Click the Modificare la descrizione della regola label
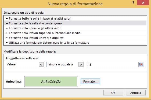This screenshot has width=151, height=100. coord(30,51)
